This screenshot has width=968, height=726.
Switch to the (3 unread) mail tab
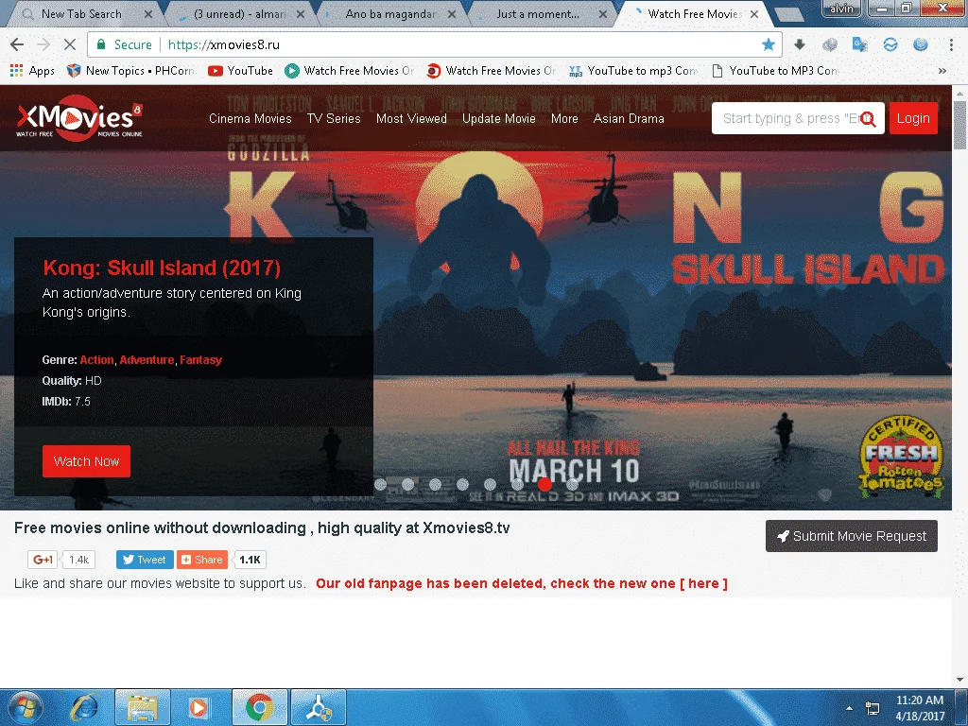pos(239,13)
